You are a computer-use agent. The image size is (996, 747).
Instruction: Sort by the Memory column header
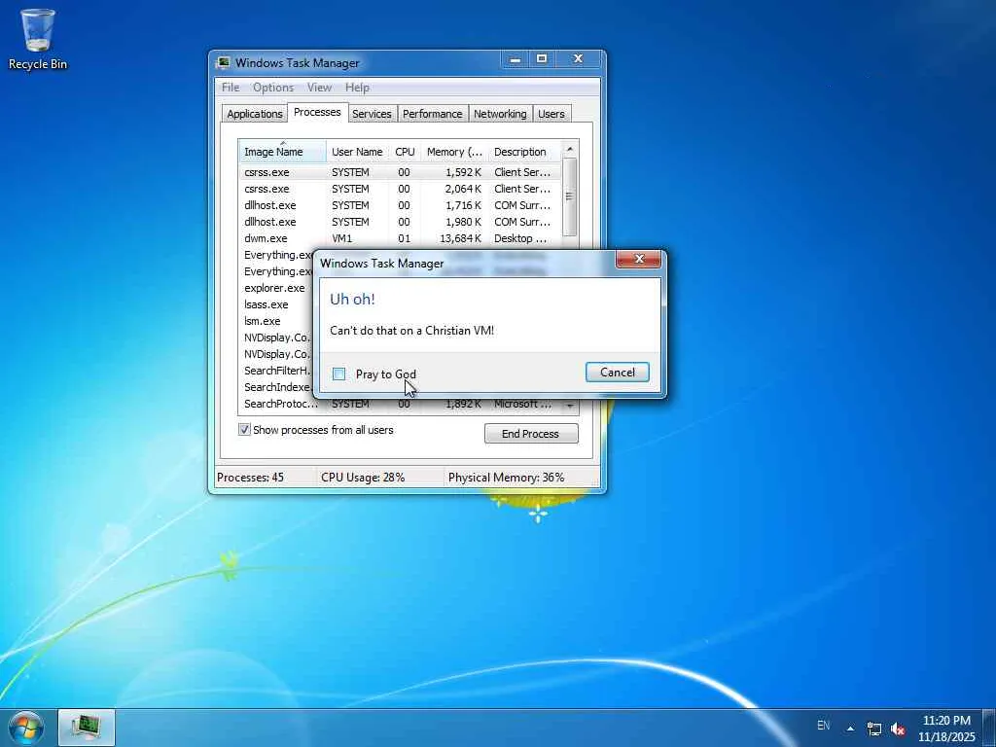coord(454,152)
